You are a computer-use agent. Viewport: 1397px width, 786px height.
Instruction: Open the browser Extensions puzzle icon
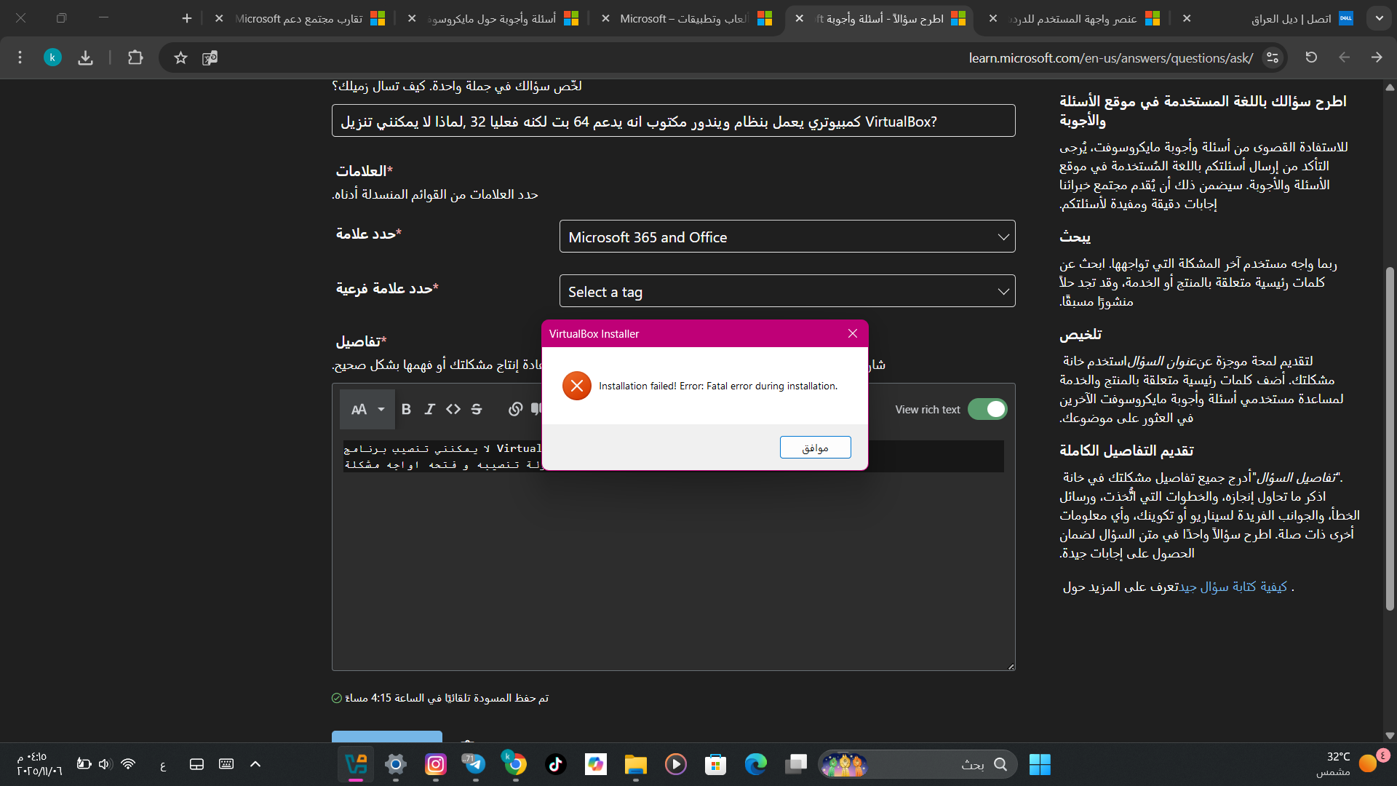point(135,57)
